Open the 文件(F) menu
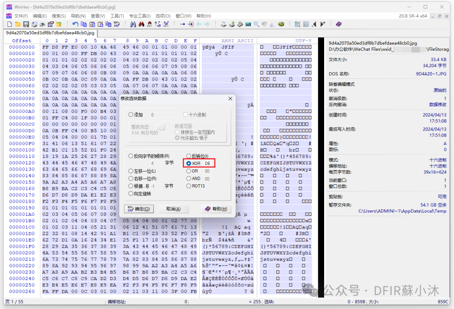Viewport: 454px width, 309px height. coord(21,16)
